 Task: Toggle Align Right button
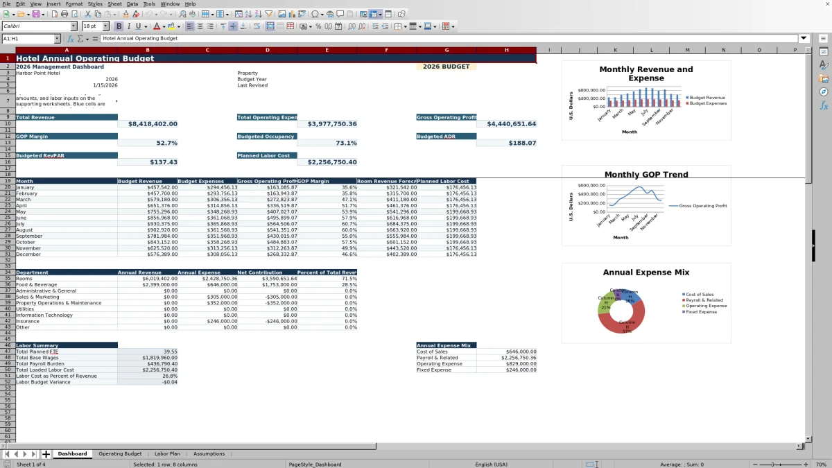(210, 26)
